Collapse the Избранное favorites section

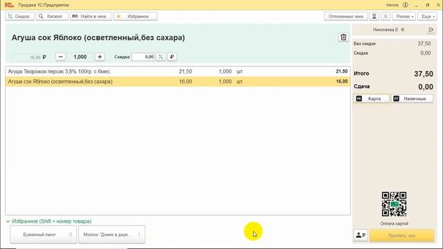[x=8, y=221]
